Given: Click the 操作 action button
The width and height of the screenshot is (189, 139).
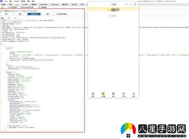Looking at the screenshot, I should click(x=48, y=14).
